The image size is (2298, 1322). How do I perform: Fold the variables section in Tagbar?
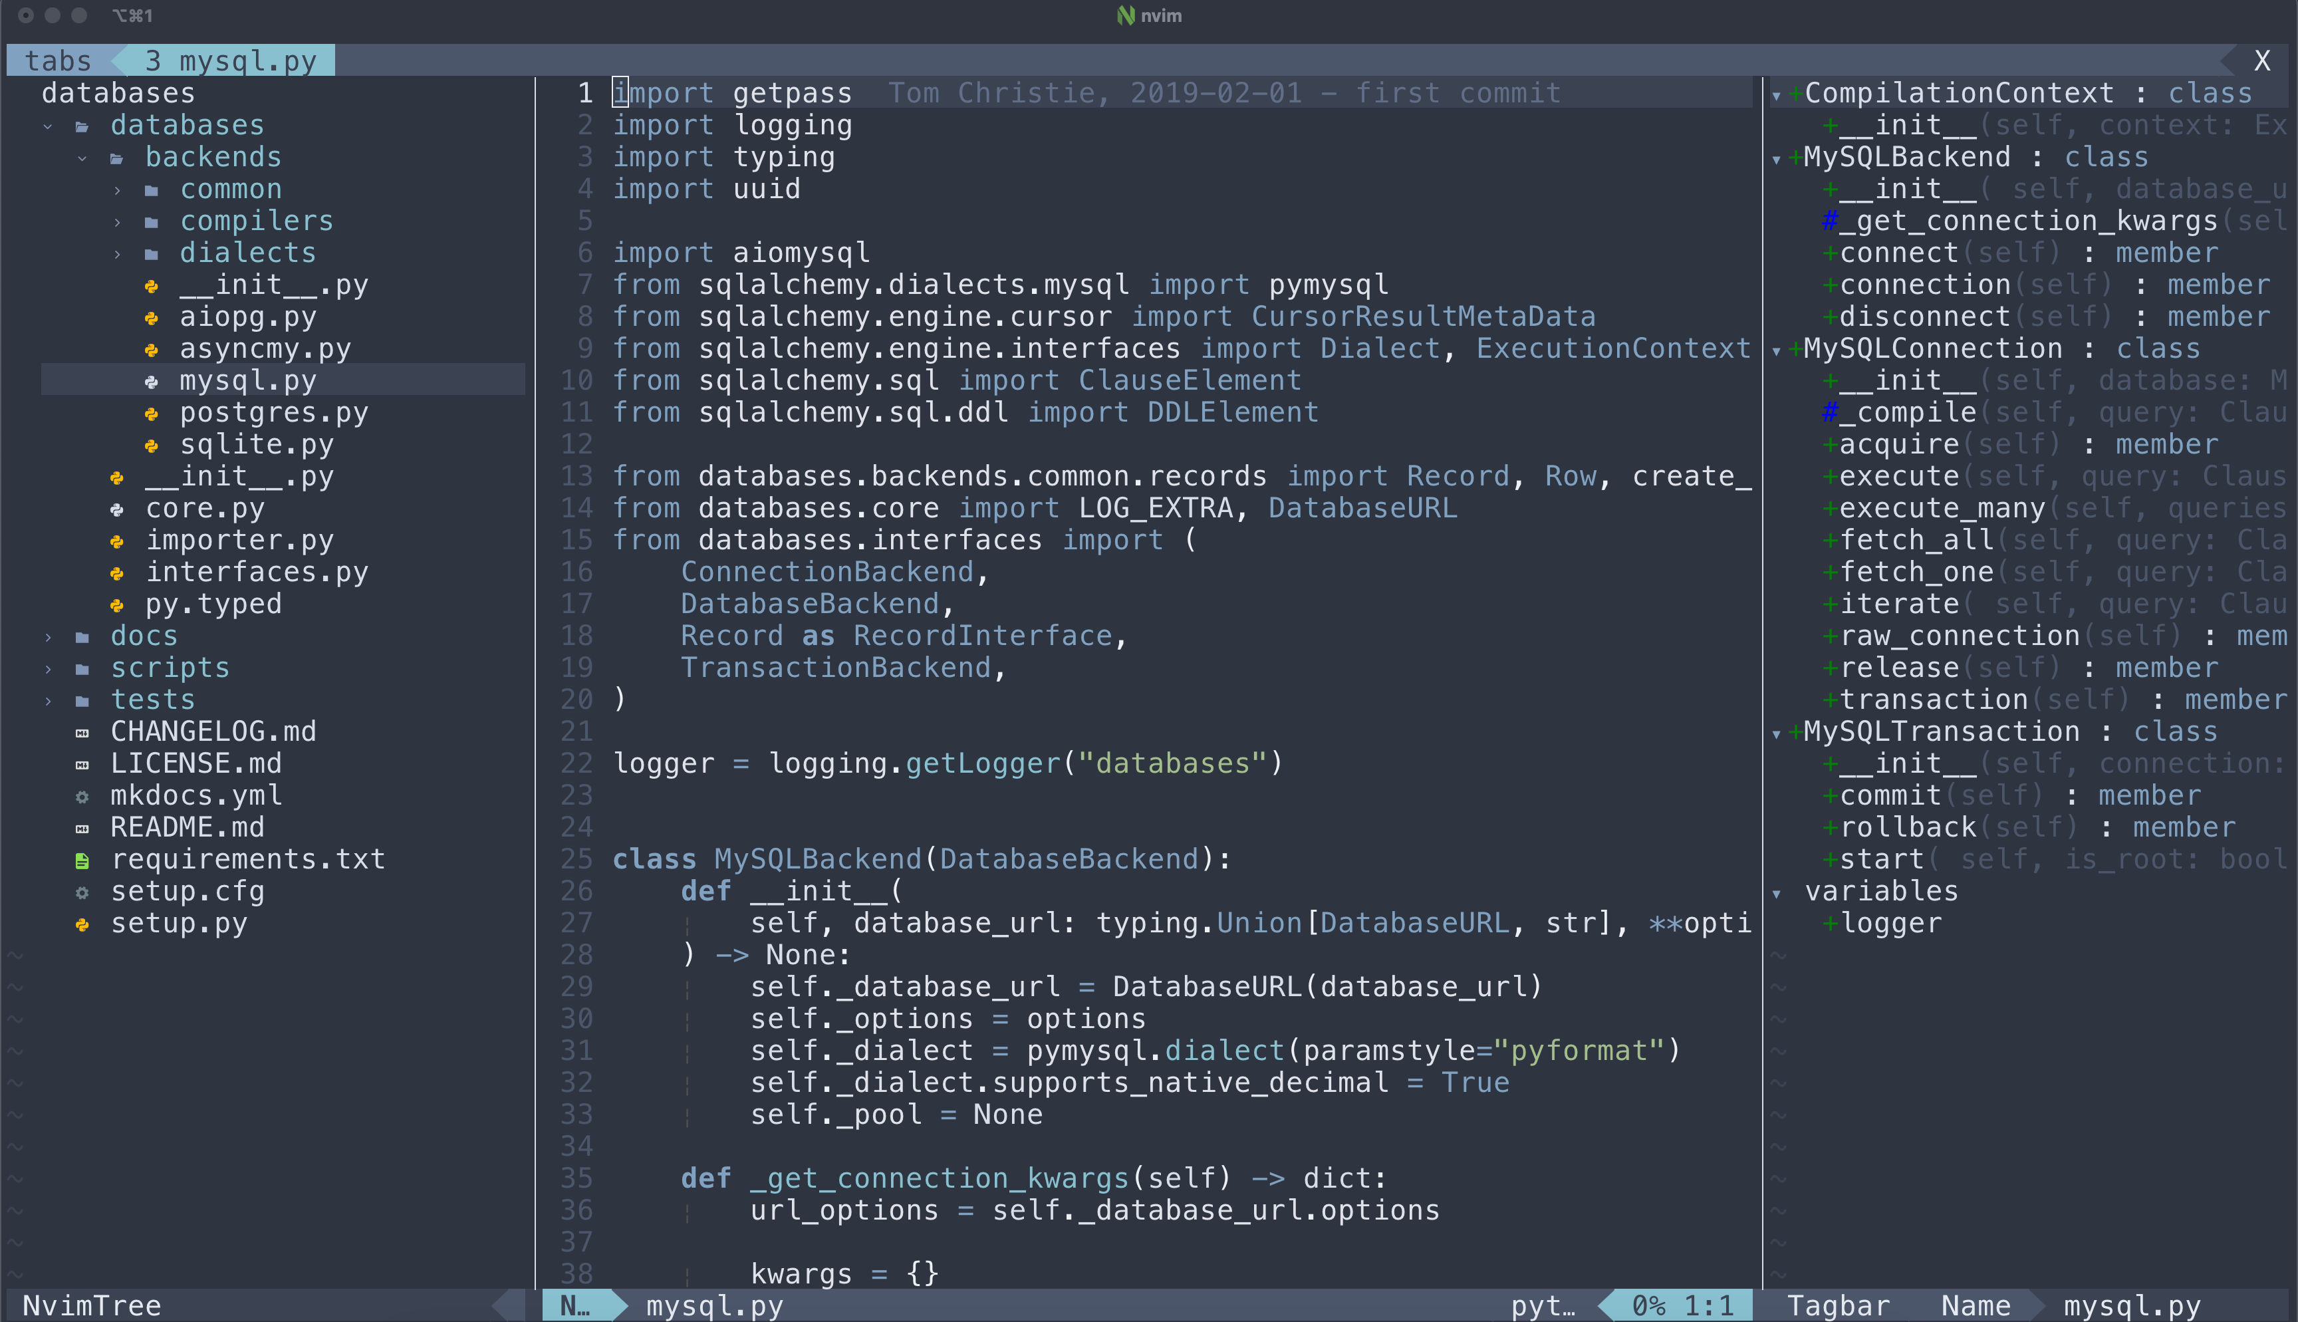tap(1776, 892)
